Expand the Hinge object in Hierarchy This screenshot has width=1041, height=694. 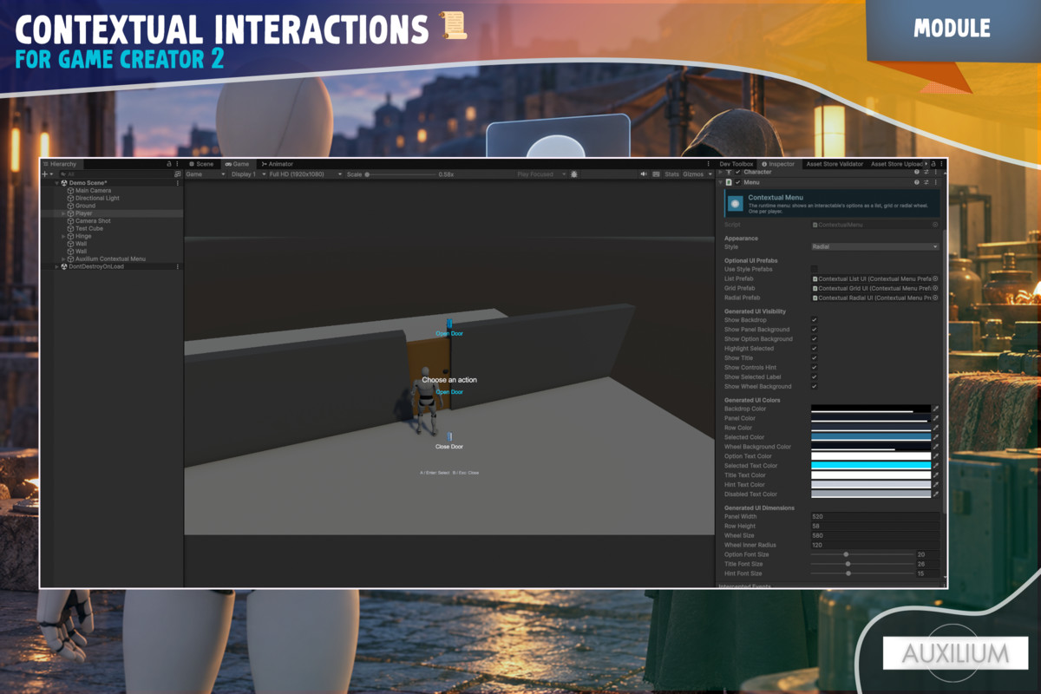(63, 236)
